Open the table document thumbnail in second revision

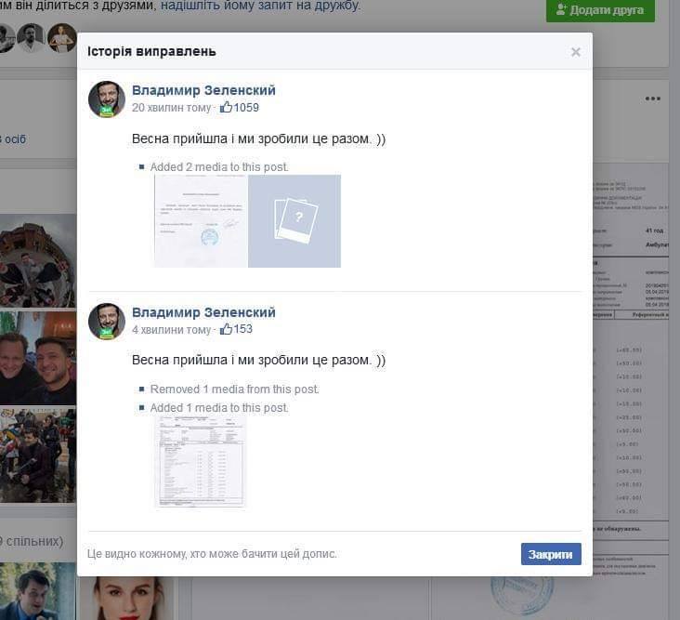200,460
